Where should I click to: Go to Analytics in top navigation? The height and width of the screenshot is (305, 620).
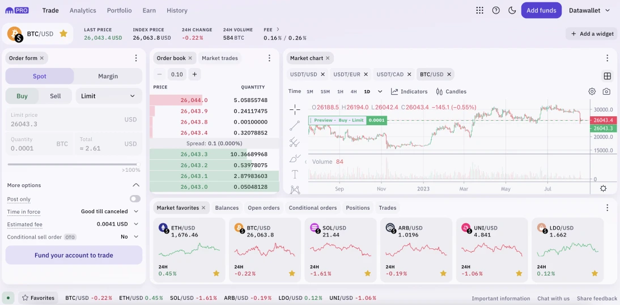tap(83, 10)
